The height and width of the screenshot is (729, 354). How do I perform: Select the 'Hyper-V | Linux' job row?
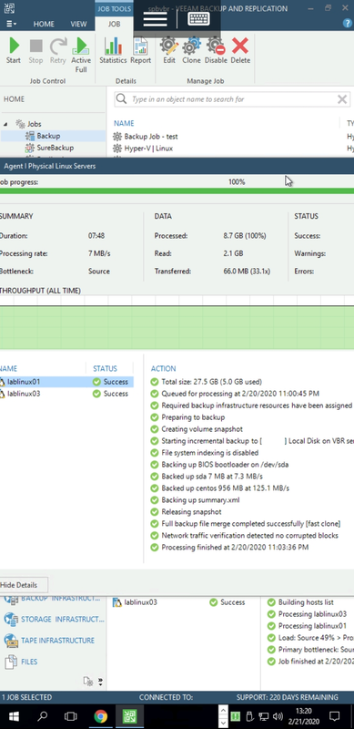click(x=143, y=149)
